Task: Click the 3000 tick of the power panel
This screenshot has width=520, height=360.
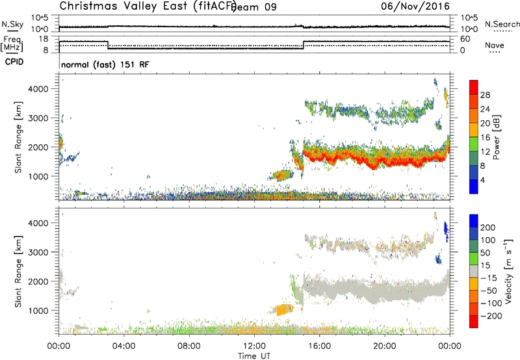Action: (38, 118)
